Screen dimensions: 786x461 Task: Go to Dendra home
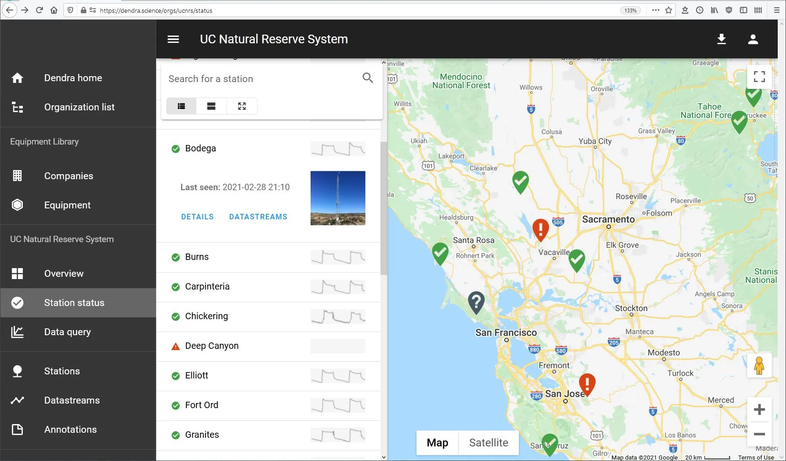coord(78,78)
